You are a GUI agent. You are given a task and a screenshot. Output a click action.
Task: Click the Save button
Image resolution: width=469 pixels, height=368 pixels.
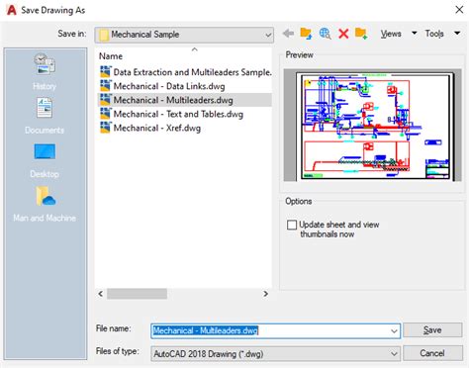432,330
